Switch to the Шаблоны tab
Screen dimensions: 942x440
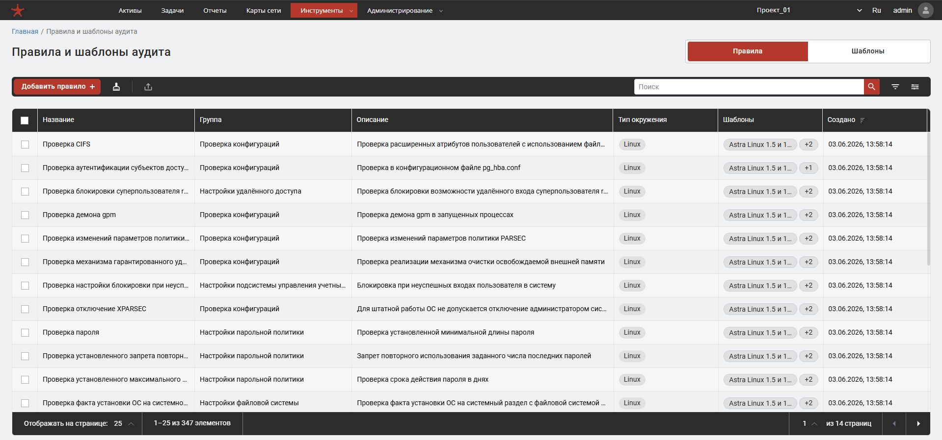[868, 51]
